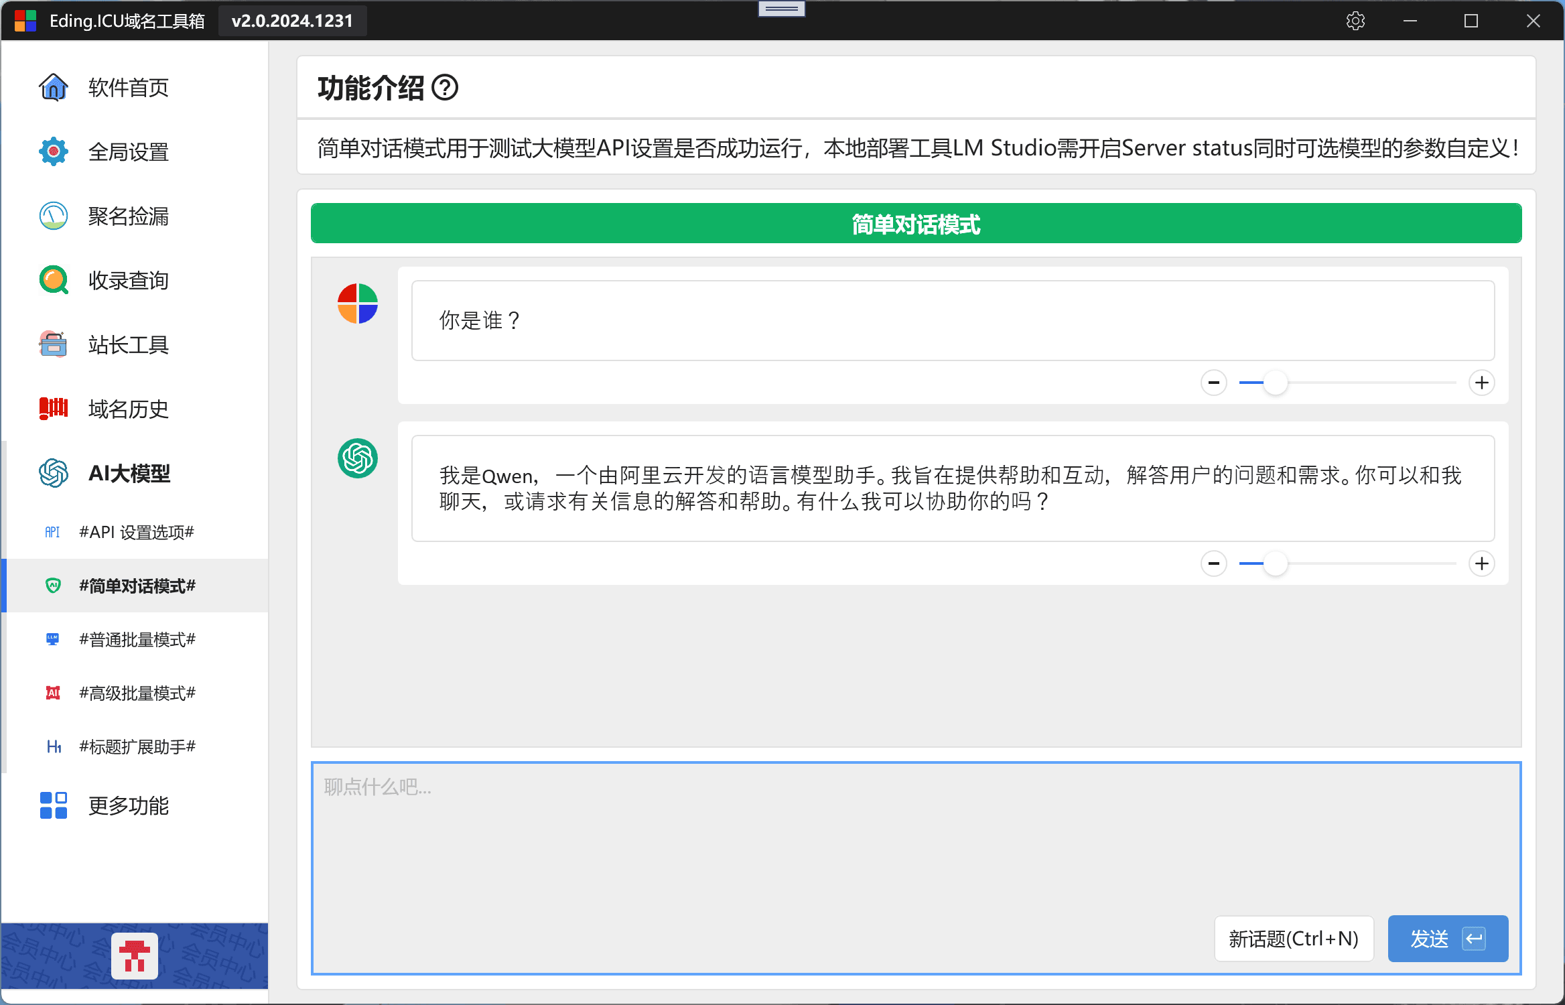Click minus stepper under Qwen reply
This screenshot has height=1005, width=1565.
pos(1213,563)
